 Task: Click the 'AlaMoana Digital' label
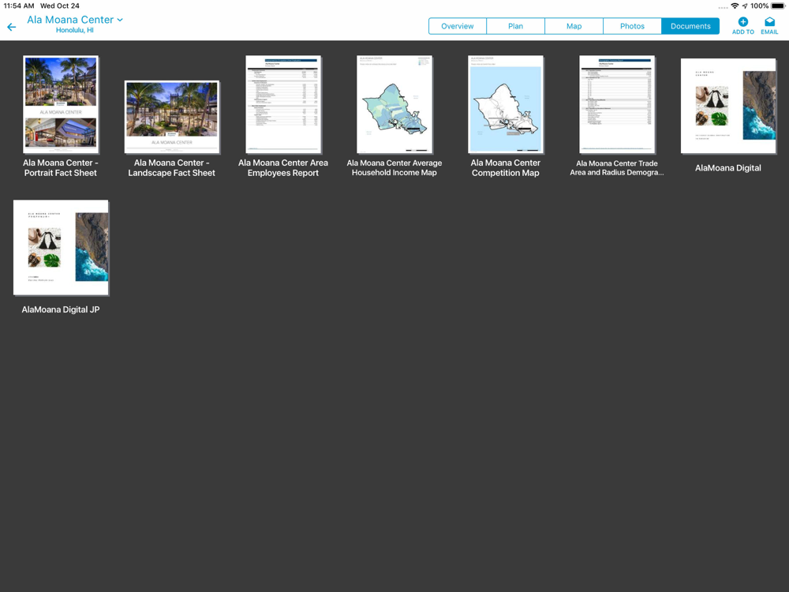click(x=728, y=168)
